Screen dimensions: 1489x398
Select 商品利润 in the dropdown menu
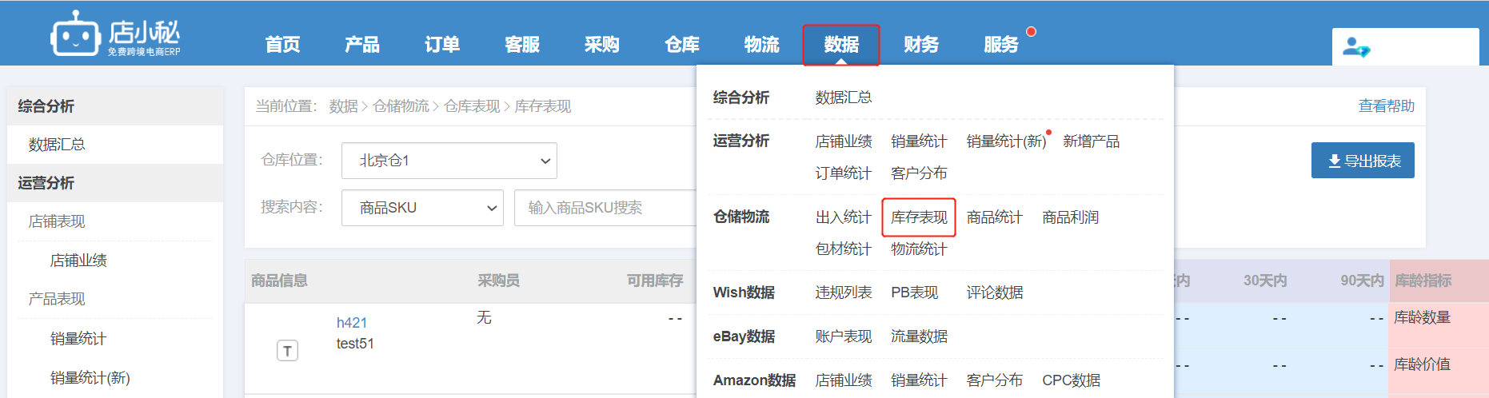click(1071, 217)
